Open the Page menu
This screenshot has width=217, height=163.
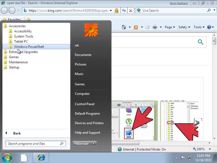point(170,27)
